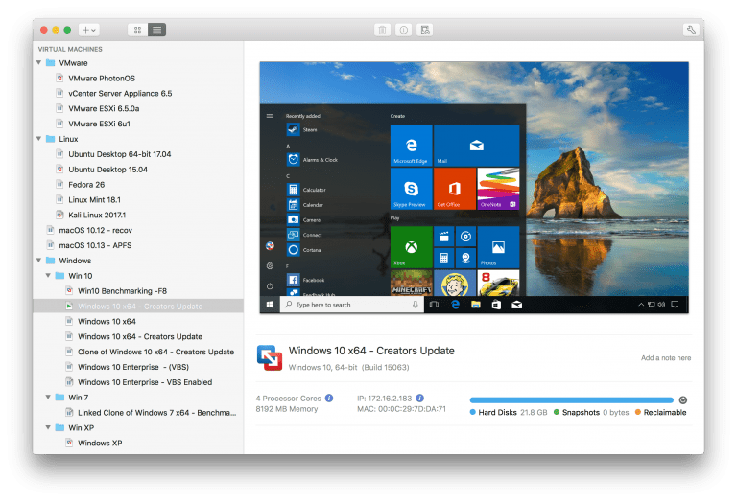Select Windows 10 x64 entry
Image resolution: width=737 pixels, height=501 pixels.
(138, 321)
